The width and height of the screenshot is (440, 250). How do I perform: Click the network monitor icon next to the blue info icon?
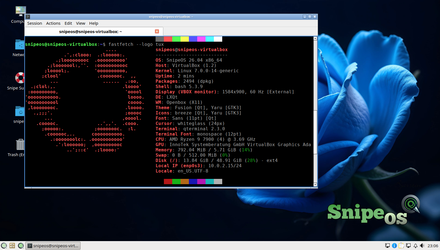pyautogui.click(x=387, y=246)
